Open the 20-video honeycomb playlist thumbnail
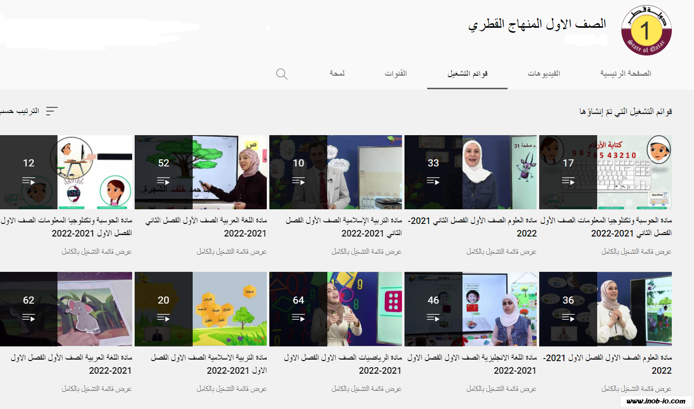The image size is (694, 409). point(201,309)
